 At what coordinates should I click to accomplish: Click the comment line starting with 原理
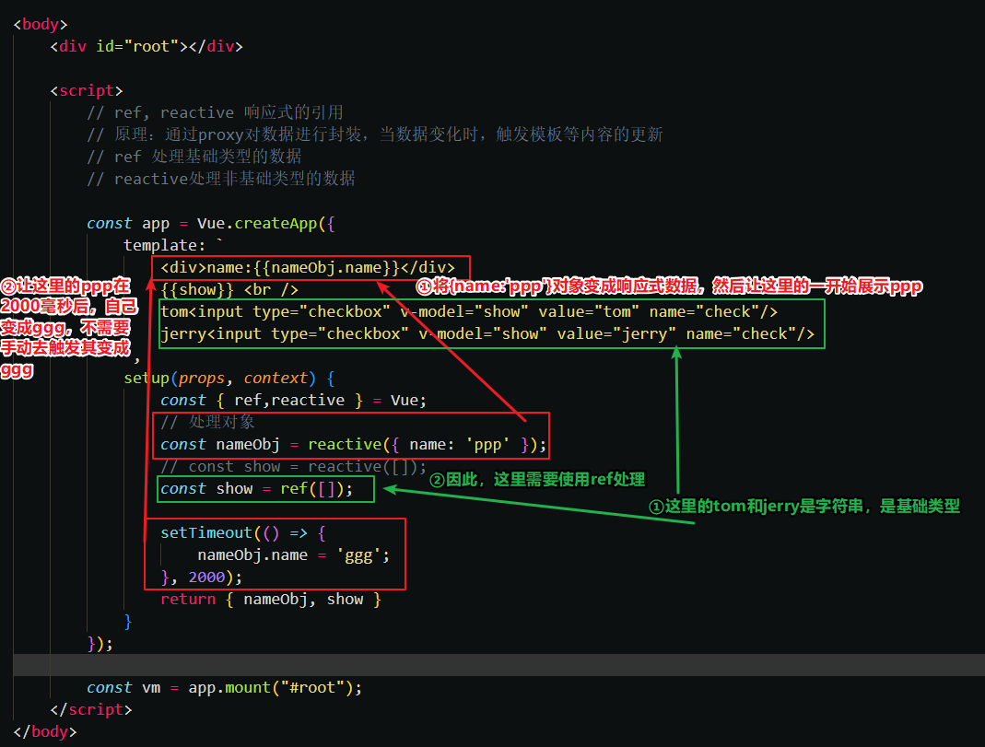pyautogui.click(x=375, y=134)
